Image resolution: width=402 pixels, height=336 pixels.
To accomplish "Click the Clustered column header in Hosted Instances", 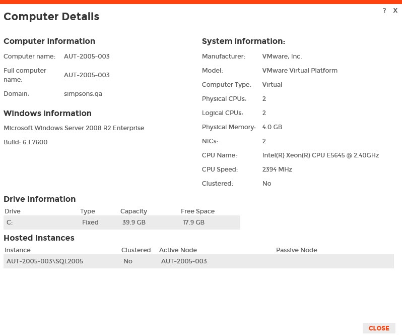I will [136, 250].
